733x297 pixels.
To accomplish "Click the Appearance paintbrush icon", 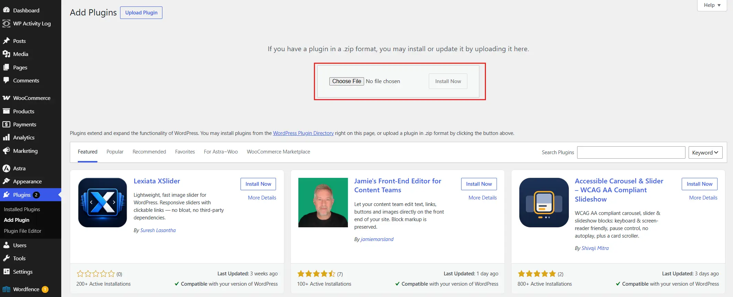I will tap(6, 181).
